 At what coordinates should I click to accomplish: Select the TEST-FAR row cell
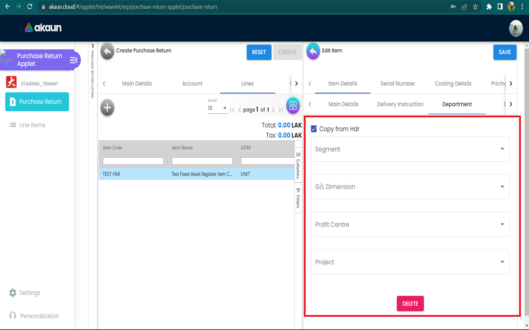(111, 174)
